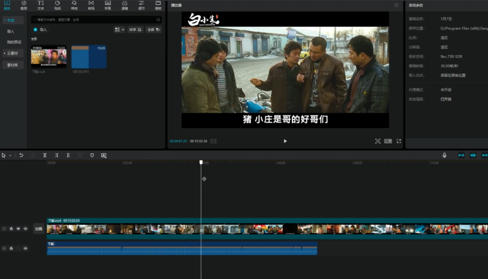This screenshot has height=279, width=488.
Task: Click the freeze frame image icon
Action: click(104, 155)
